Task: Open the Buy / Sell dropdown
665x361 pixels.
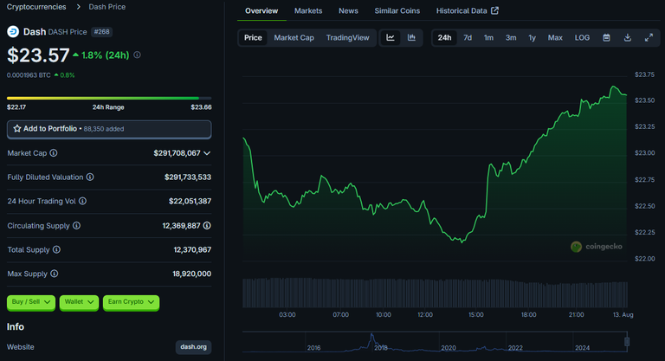Action: tap(31, 302)
